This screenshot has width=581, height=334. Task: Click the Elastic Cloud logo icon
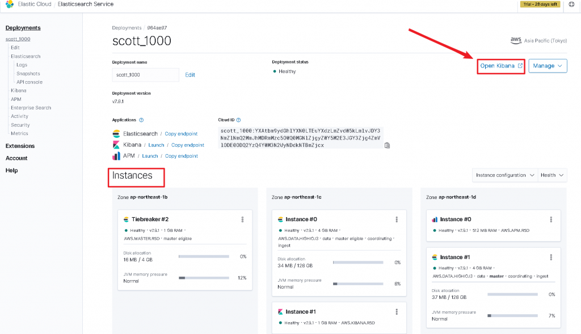[10, 4]
